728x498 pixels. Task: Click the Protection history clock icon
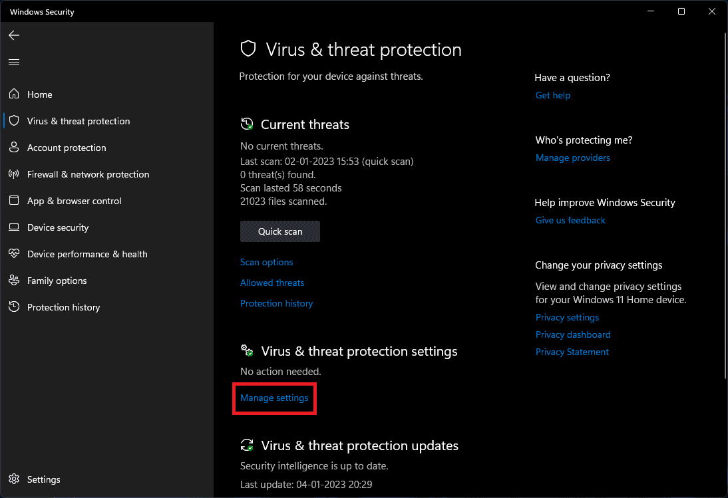coord(14,307)
